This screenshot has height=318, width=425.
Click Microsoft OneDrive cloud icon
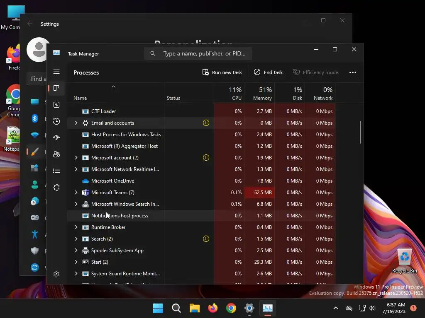85,181
